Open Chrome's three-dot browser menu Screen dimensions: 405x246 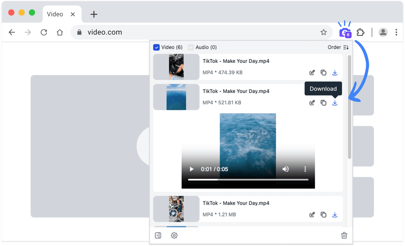[x=397, y=32]
